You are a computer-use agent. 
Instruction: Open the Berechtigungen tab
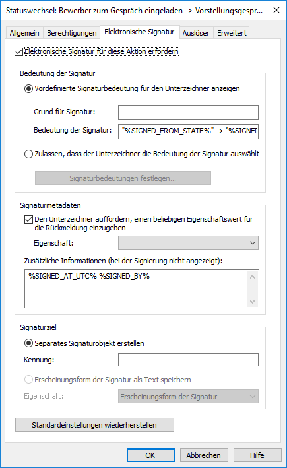[x=72, y=33]
